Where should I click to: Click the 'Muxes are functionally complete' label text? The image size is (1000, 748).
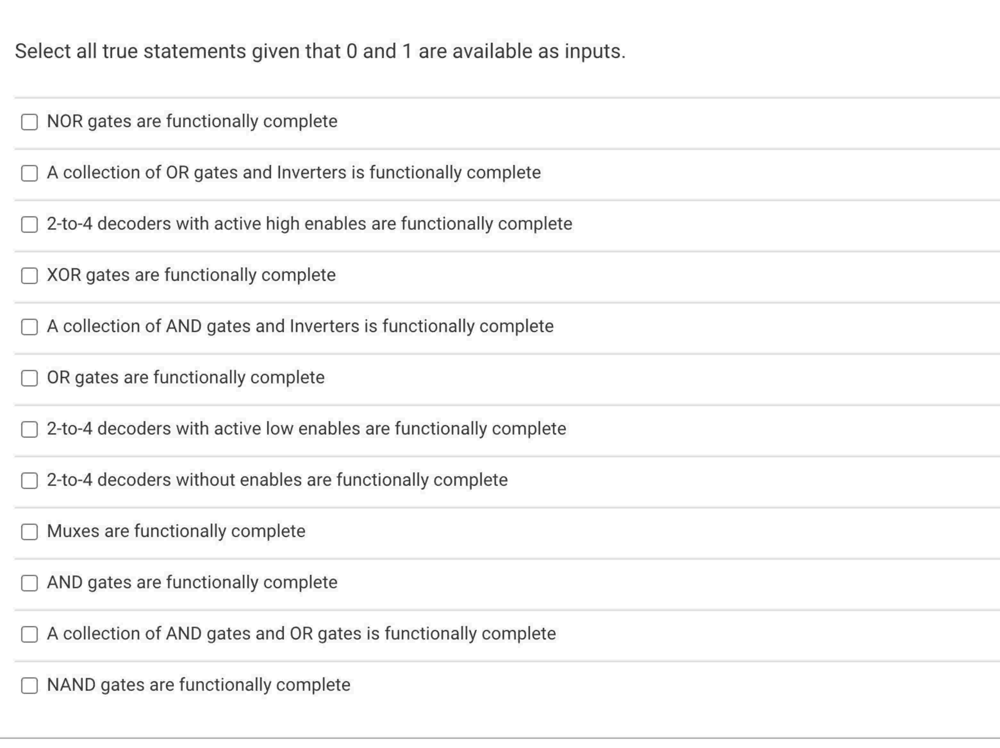tap(176, 532)
